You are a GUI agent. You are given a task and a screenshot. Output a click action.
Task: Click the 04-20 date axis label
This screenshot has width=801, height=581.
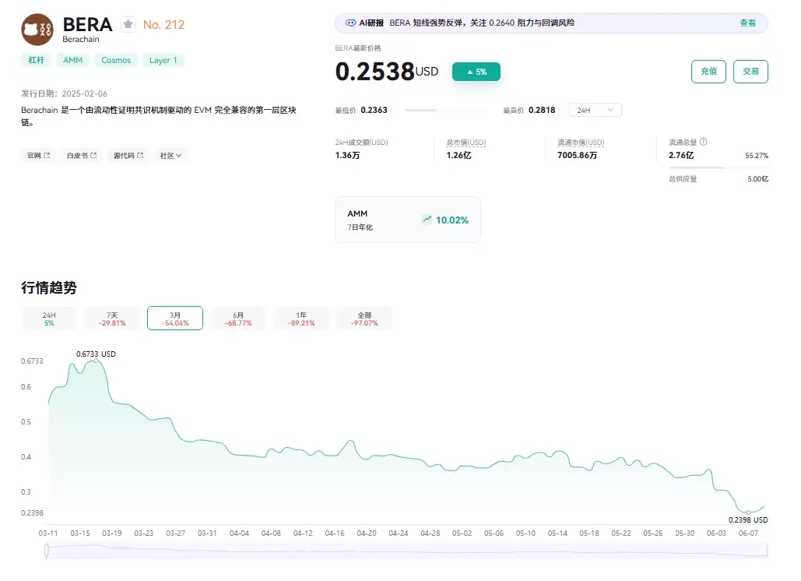367,533
